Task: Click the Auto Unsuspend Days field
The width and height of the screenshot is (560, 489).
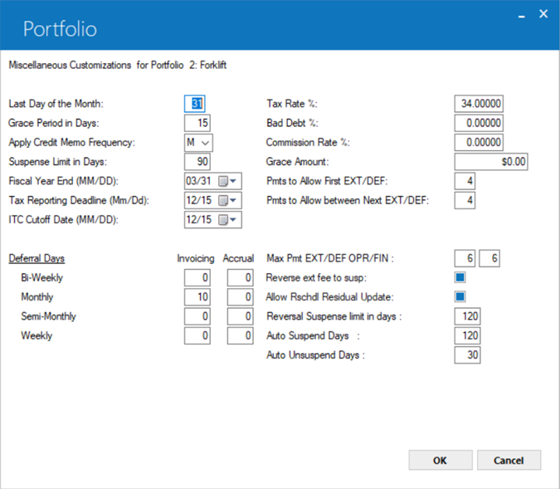Action: [467, 355]
